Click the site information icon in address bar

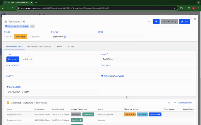click(x=18, y=8)
